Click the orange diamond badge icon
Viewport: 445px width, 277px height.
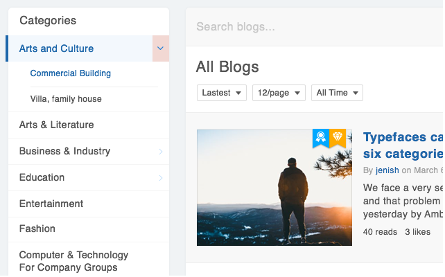click(338, 138)
